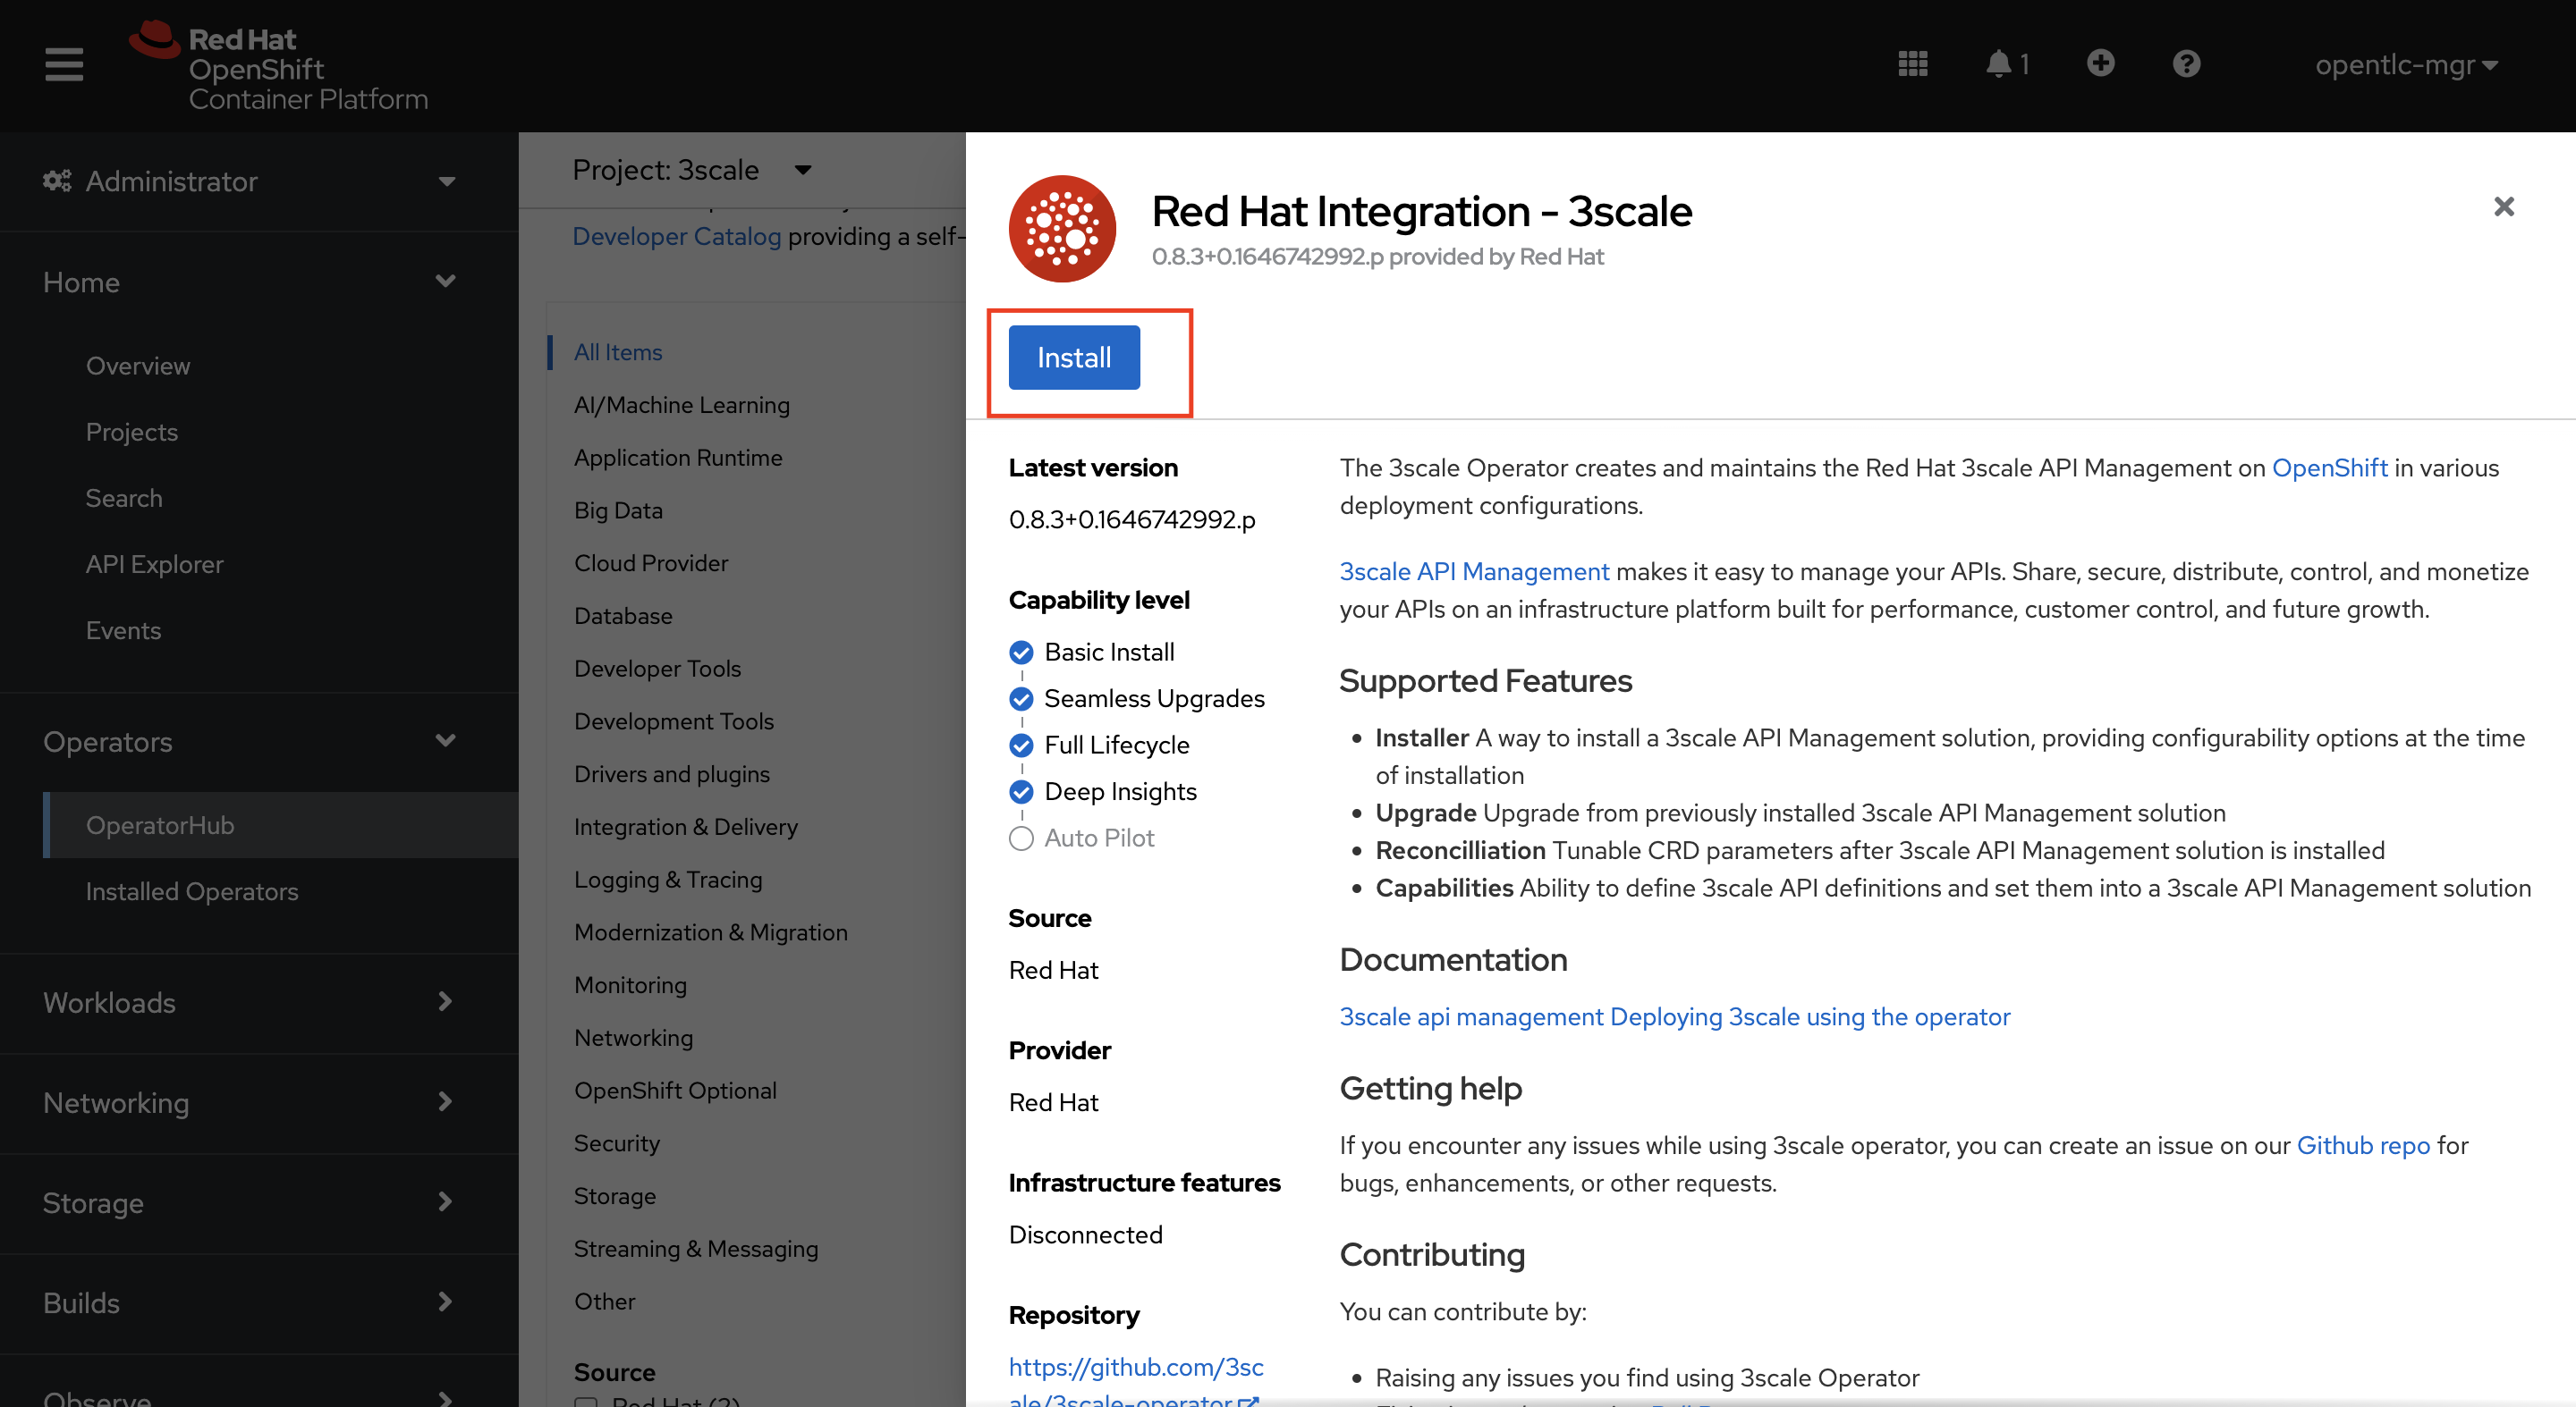Select the AI Machine Learning category
This screenshot has height=1407, width=2576.
[x=682, y=404]
